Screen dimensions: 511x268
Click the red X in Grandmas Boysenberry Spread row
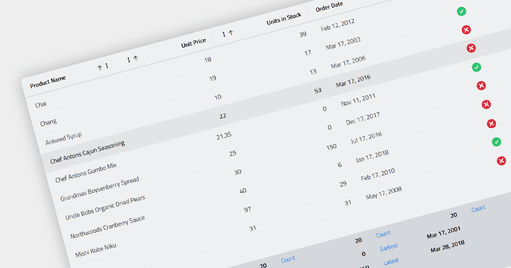[x=486, y=105]
